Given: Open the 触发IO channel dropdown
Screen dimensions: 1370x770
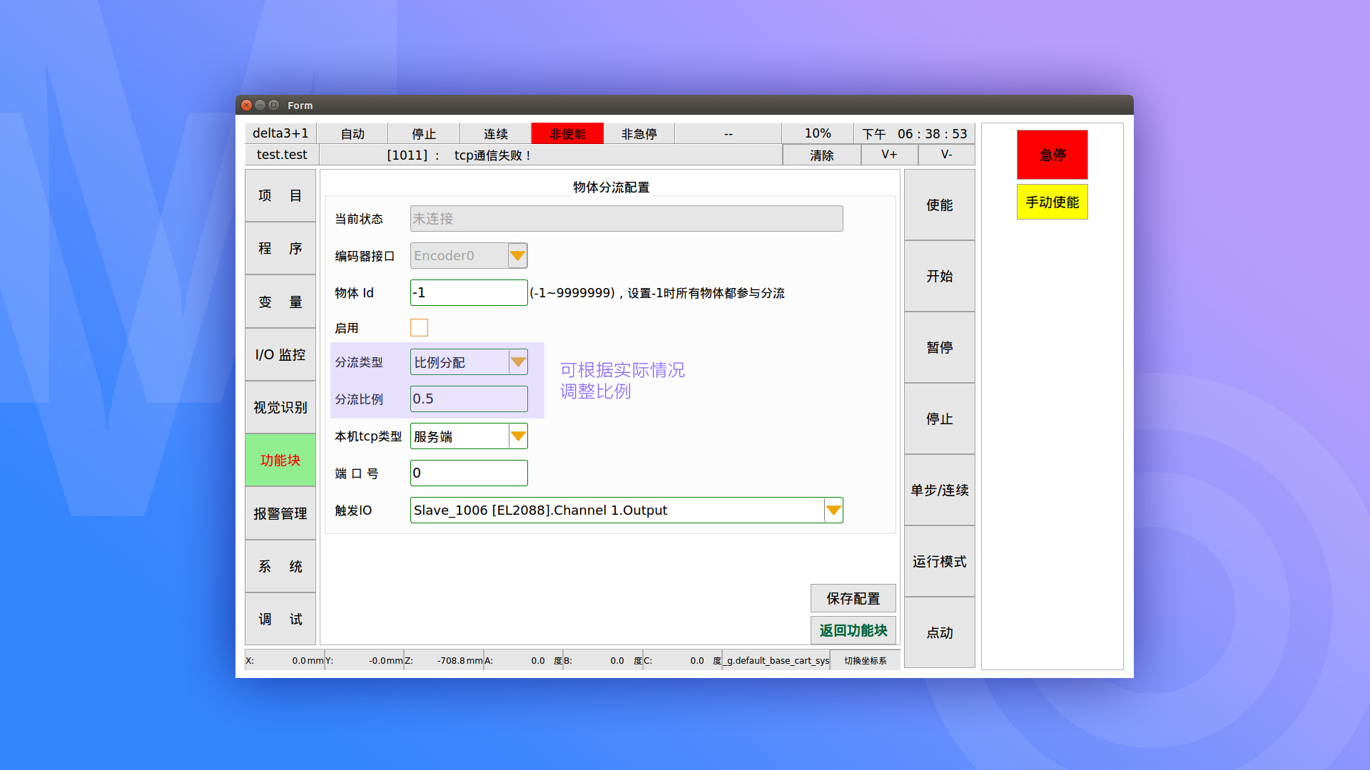Looking at the screenshot, I should [x=833, y=510].
